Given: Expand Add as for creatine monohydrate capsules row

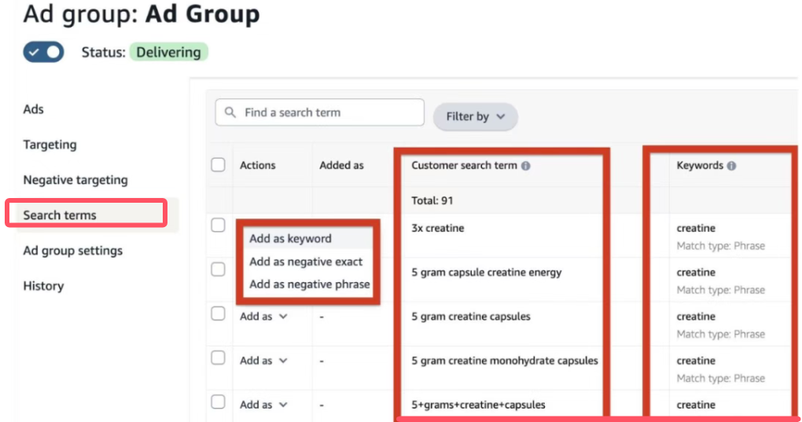Looking at the screenshot, I should pos(263,361).
